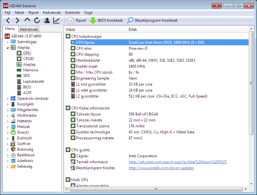Image resolution: width=257 pixels, height=195 pixels.
Task: Click the Operációs rendszer Windows icon
Action: [13, 98]
